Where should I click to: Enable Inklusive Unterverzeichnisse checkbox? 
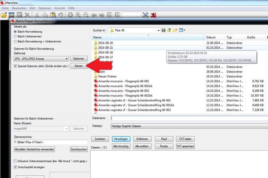pos(15,161)
